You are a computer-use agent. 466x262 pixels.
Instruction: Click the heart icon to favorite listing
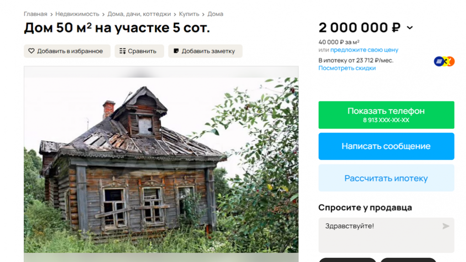pyautogui.click(x=32, y=51)
